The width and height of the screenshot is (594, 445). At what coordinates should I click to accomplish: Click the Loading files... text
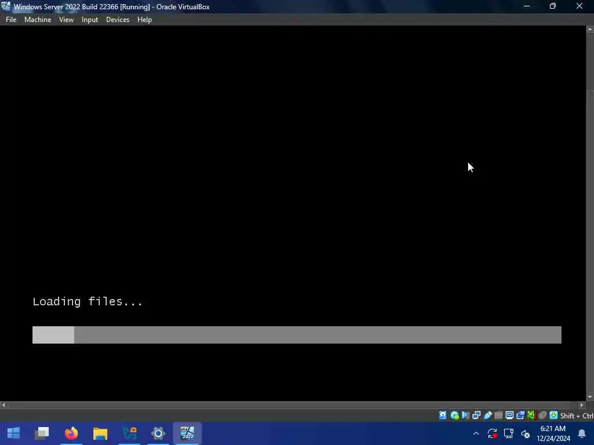[x=88, y=301]
